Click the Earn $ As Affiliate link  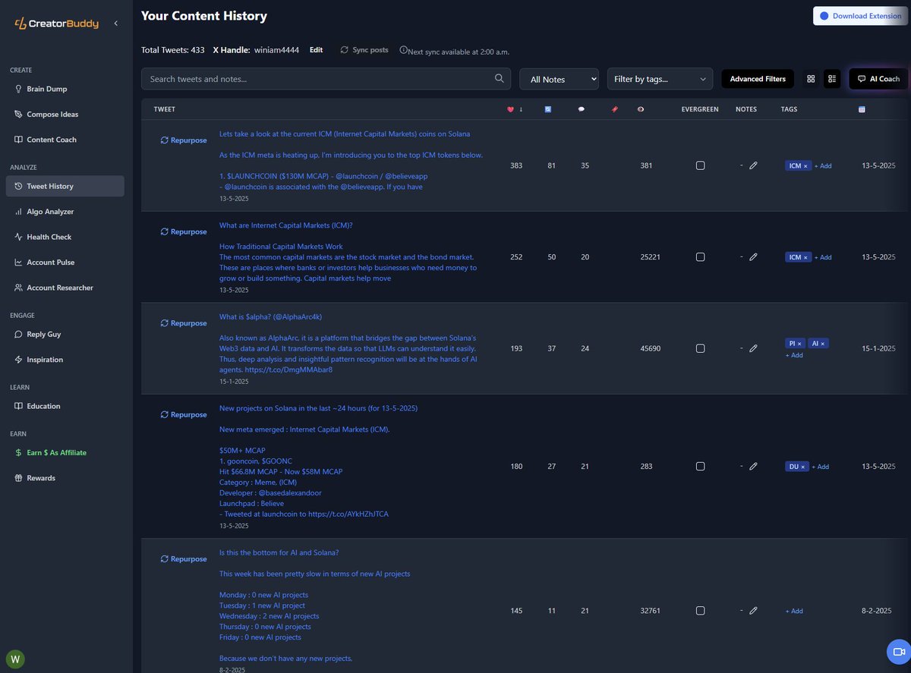[56, 452]
